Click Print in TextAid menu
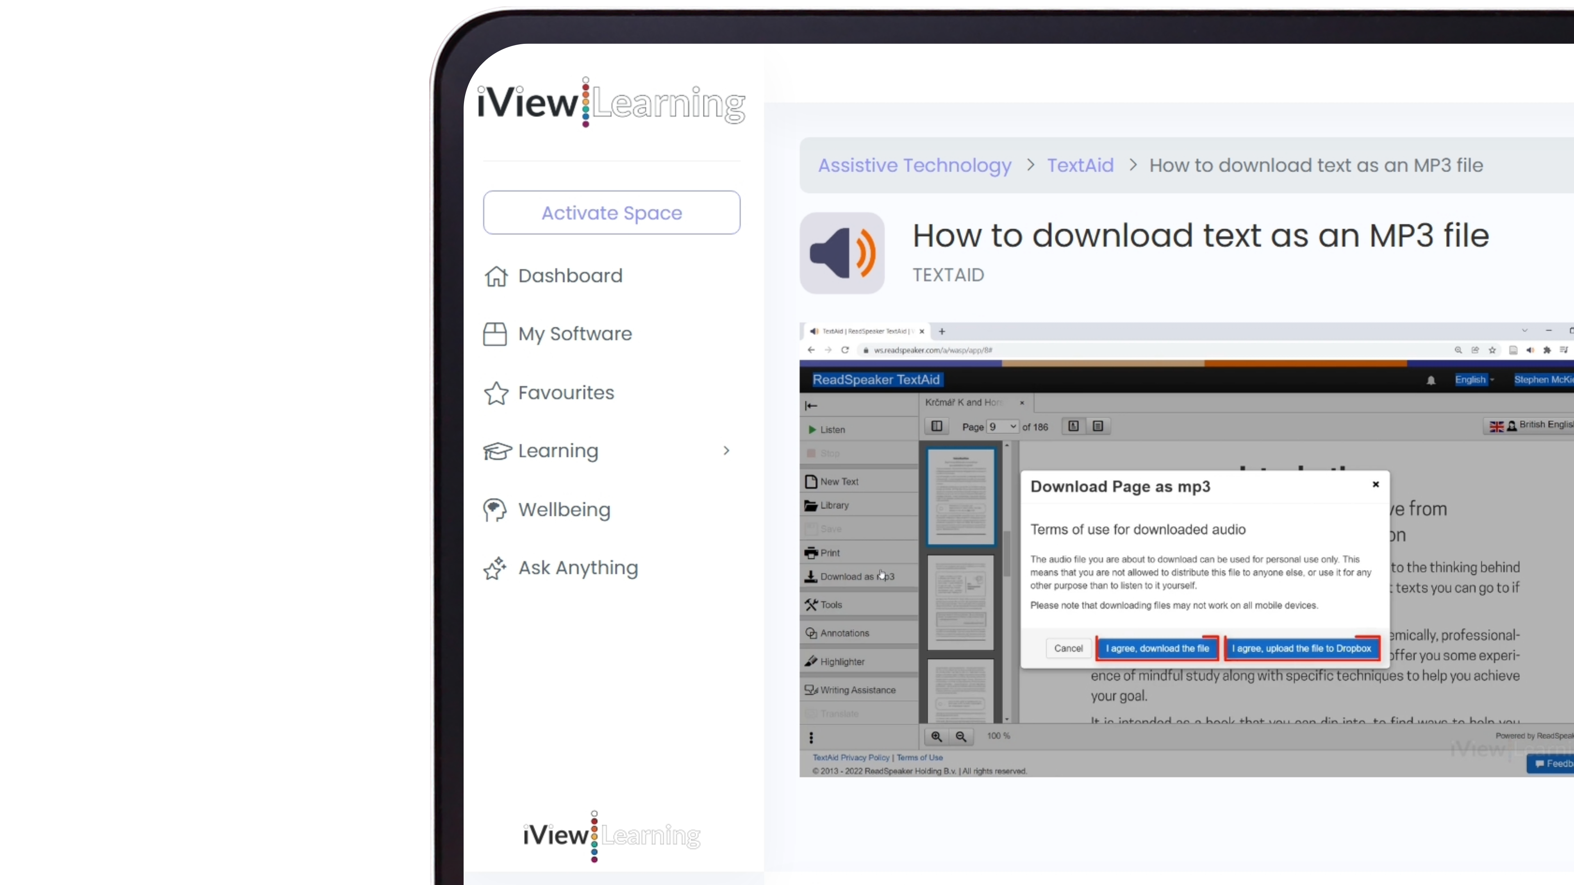1574x885 pixels. pos(858,554)
